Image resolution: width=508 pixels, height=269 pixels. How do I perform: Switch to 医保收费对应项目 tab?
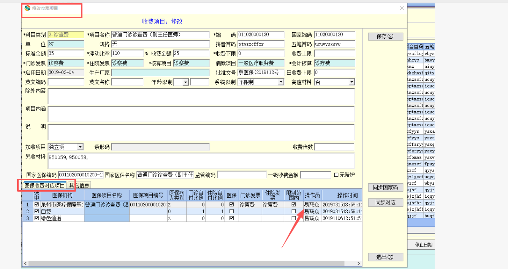pyautogui.click(x=44, y=186)
